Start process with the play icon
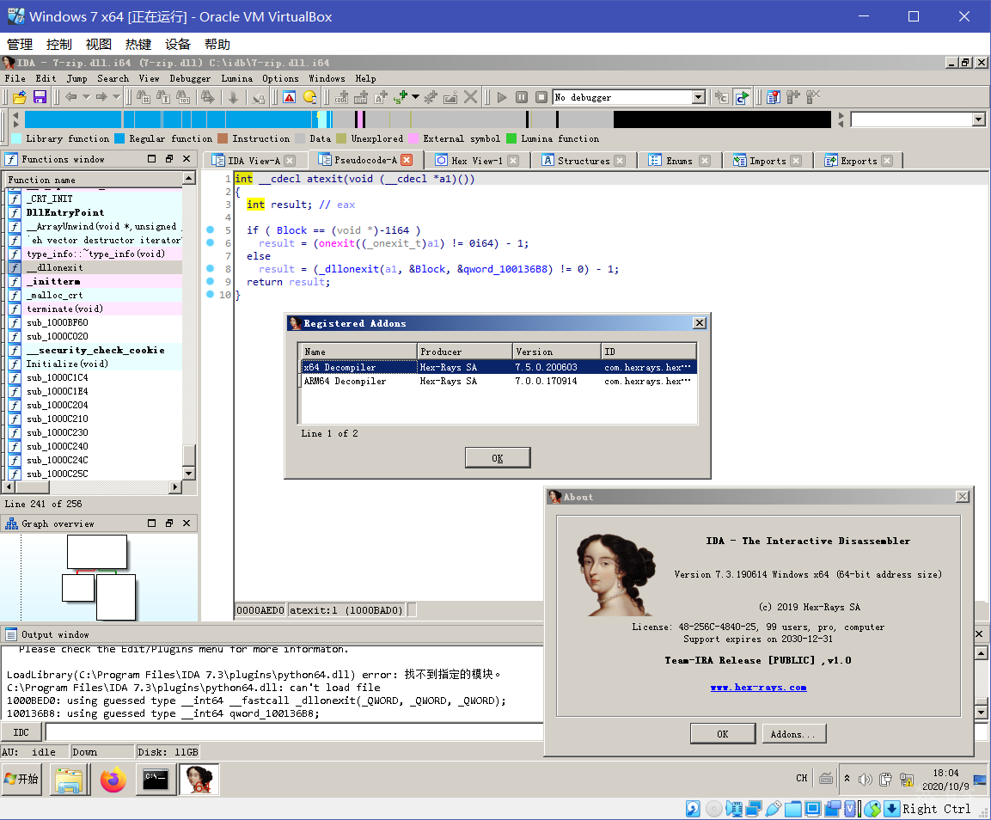Image resolution: width=991 pixels, height=820 pixels. [502, 97]
